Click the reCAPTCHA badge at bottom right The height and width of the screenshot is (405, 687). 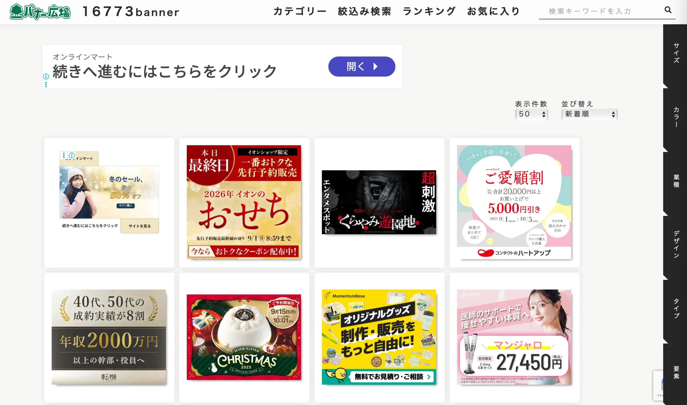click(658, 385)
